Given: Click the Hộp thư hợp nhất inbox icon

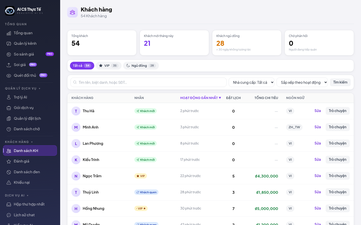Looking at the screenshot, I should pos(9,204).
